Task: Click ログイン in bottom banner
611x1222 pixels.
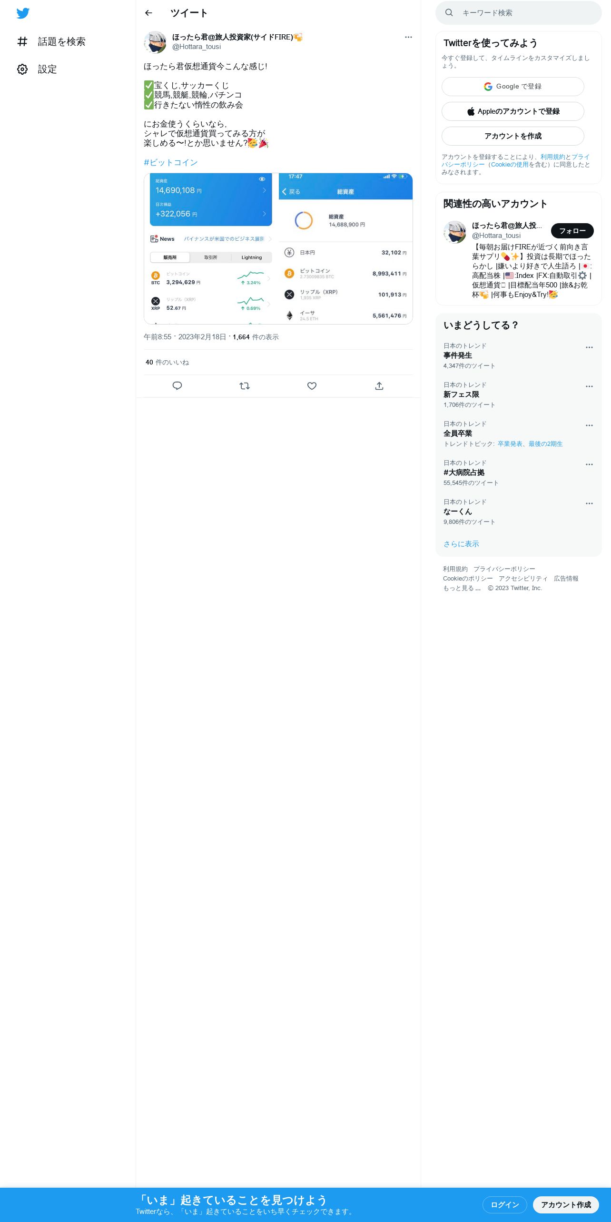Action: (x=505, y=1205)
